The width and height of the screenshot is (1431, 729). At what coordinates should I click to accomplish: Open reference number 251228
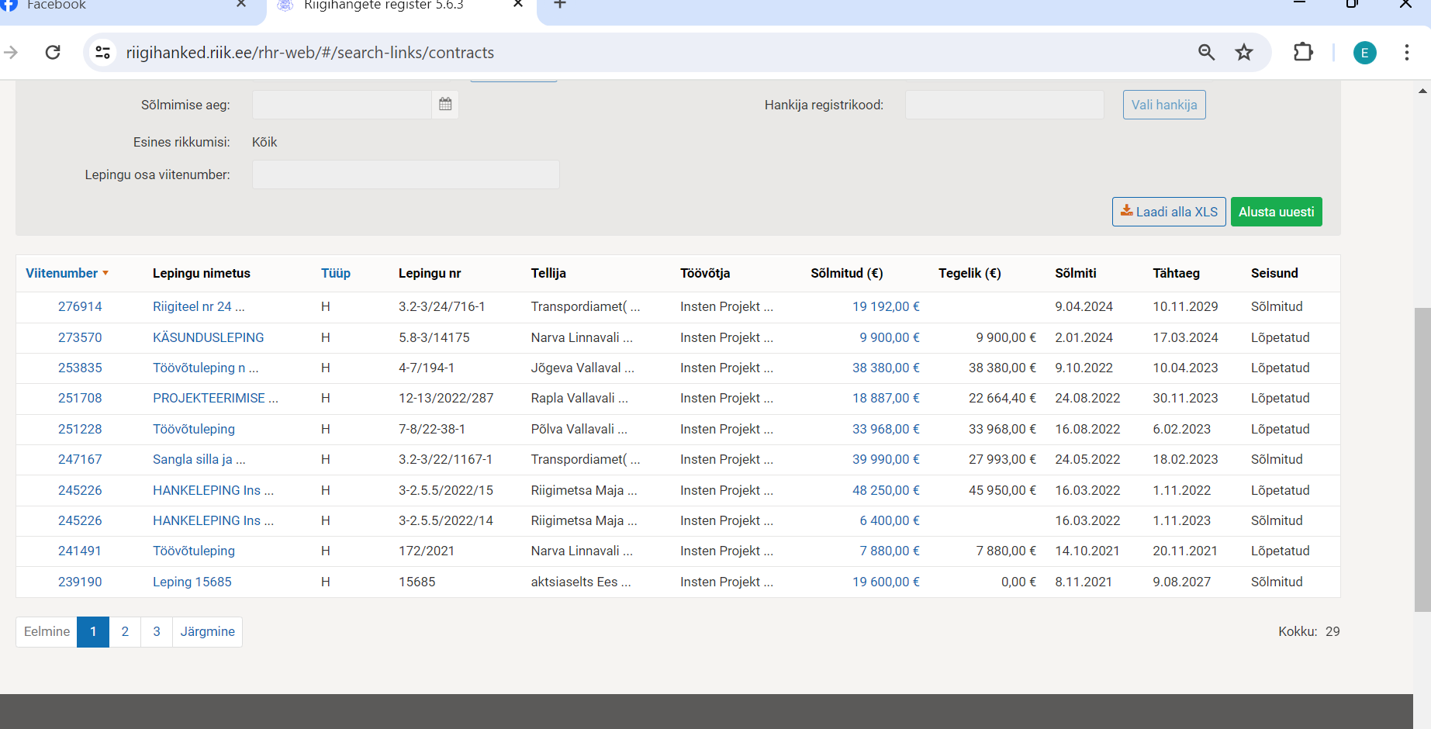click(80, 429)
